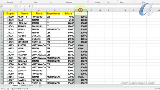This screenshot has width=160, height=90.
Task: Select column H header
Action: point(100,10)
